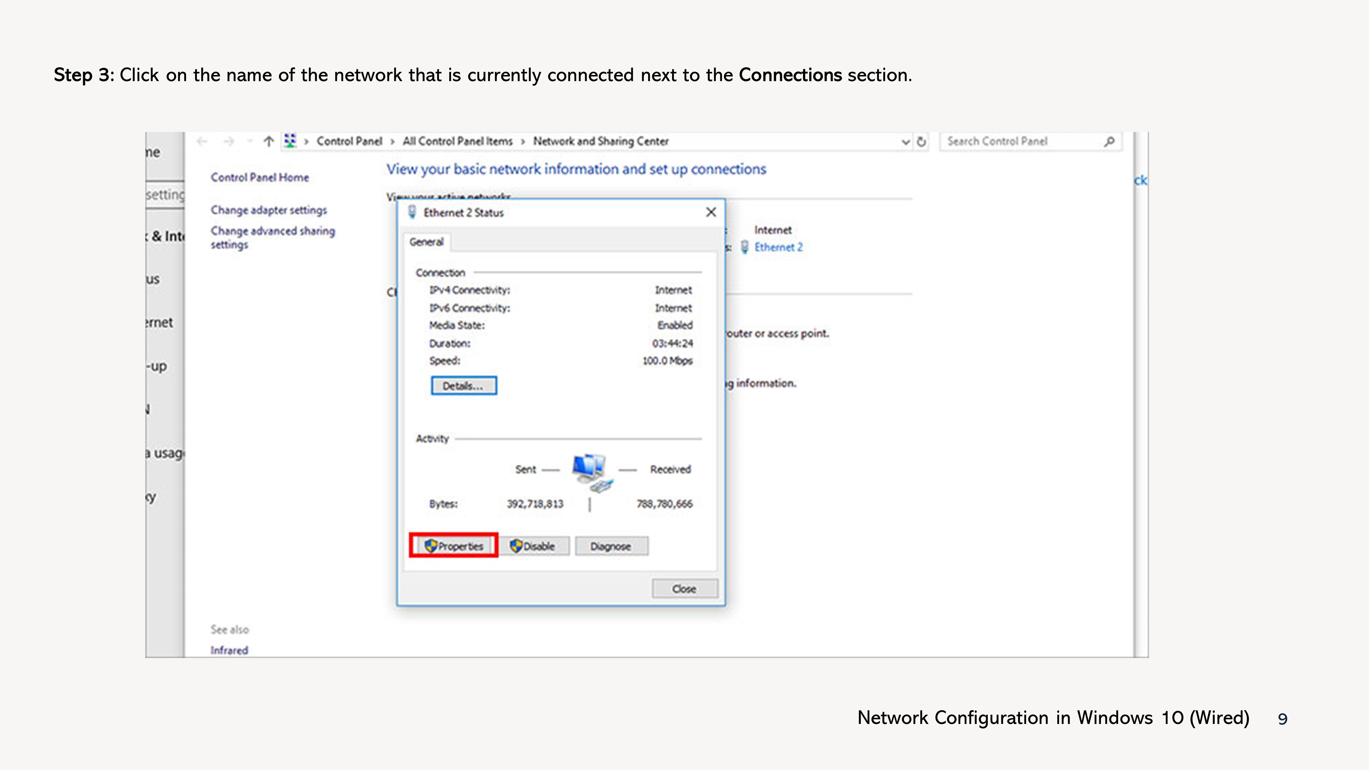Click the recent locations dropdown next to Forward
The image size is (1369, 770).
[x=250, y=141]
